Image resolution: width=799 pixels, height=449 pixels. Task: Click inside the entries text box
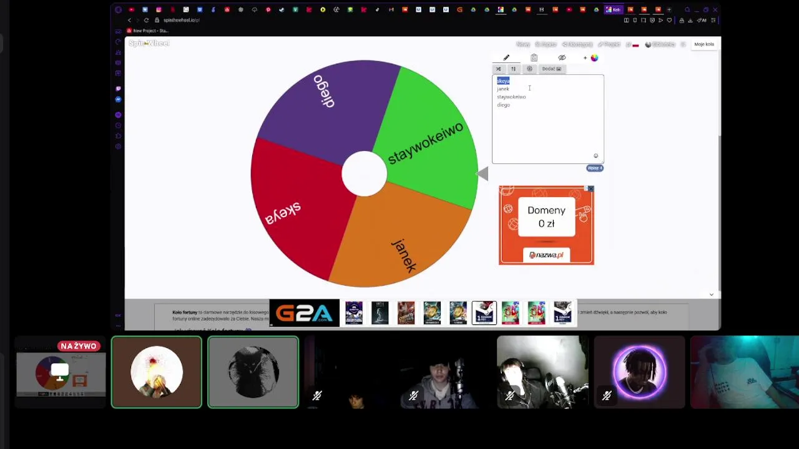tap(548, 119)
